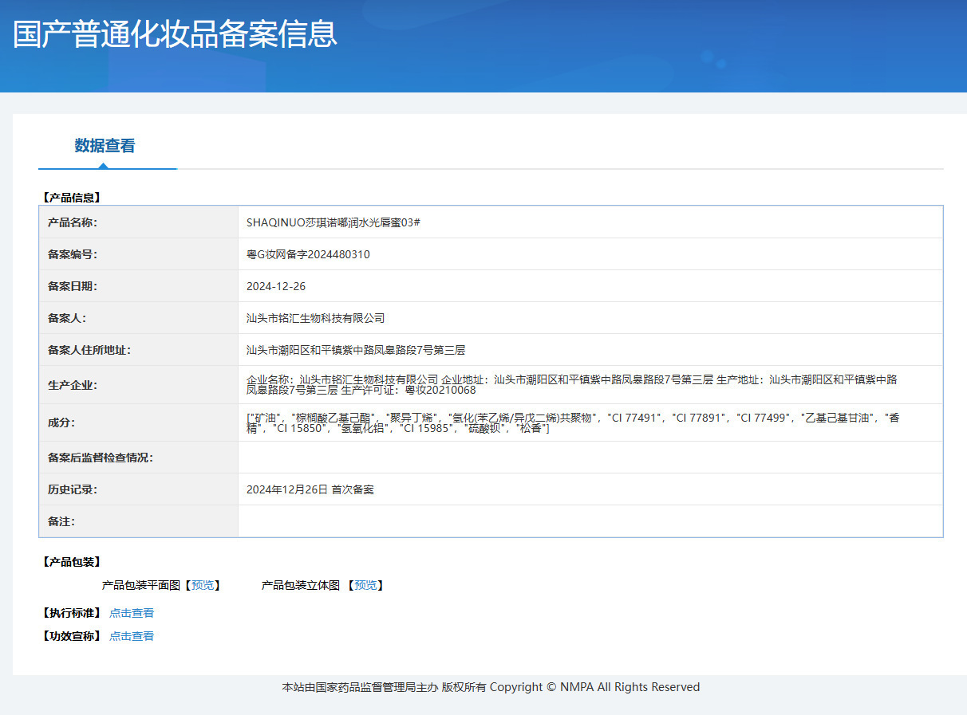Viewport: 967px width, 715px height.
Task: Select history entry 2024年12月26日 首次备案
Action: tap(310, 489)
